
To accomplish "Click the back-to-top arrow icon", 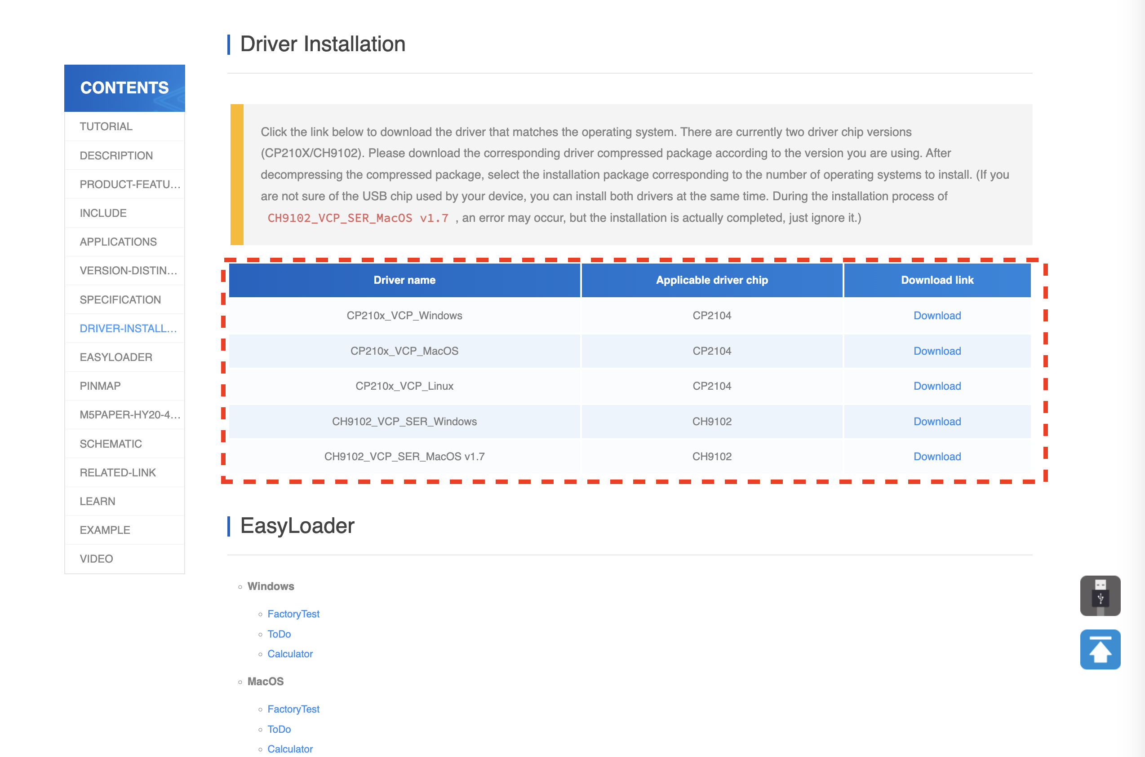I will pyautogui.click(x=1101, y=649).
